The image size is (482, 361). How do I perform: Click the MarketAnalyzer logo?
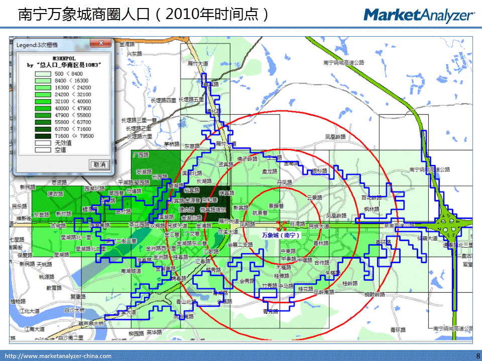point(419,15)
